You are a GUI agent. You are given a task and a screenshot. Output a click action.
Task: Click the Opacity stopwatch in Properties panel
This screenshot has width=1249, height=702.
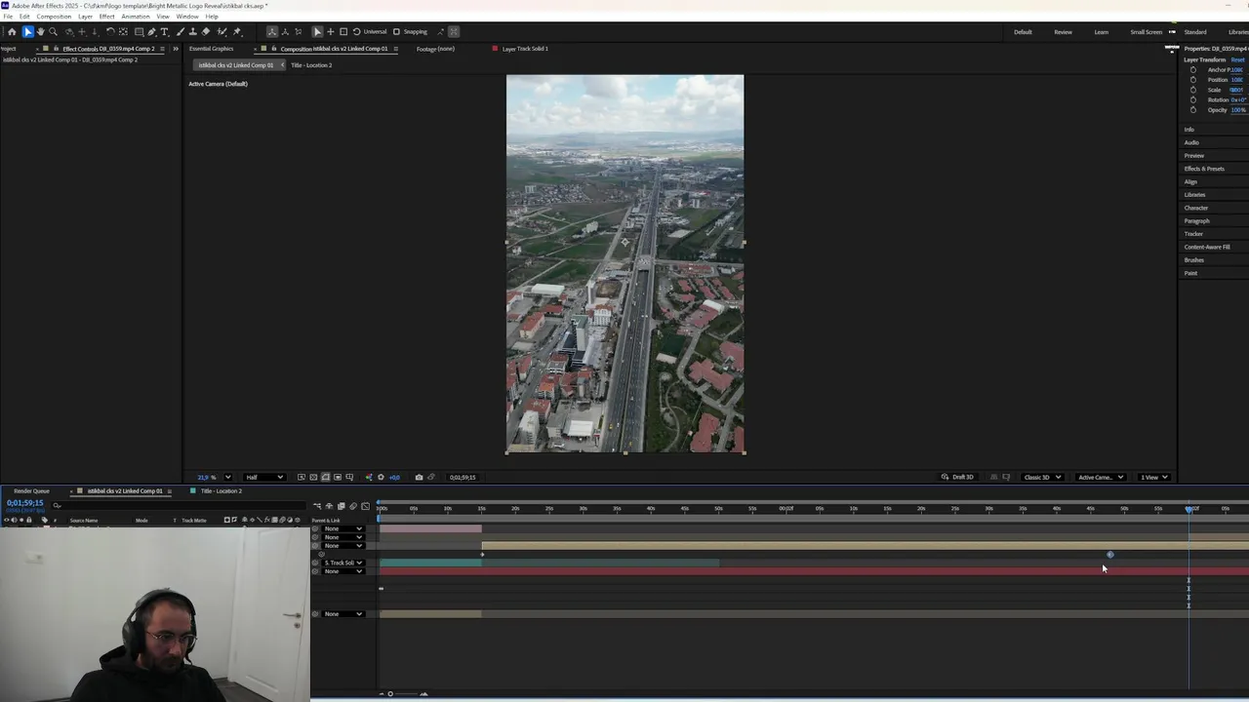[1192, 110]
